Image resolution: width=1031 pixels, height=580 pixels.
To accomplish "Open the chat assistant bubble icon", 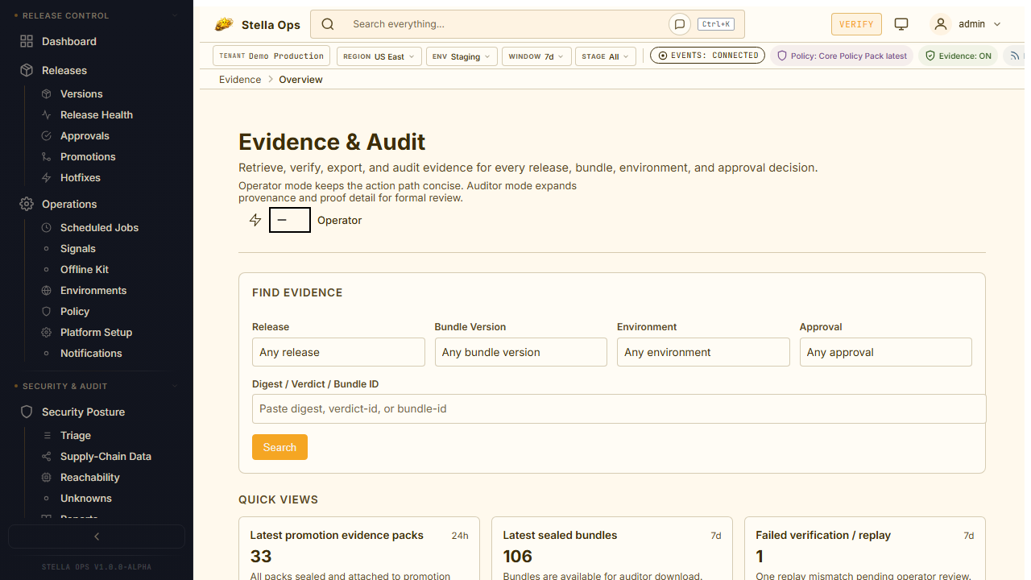I will [680, 24].
